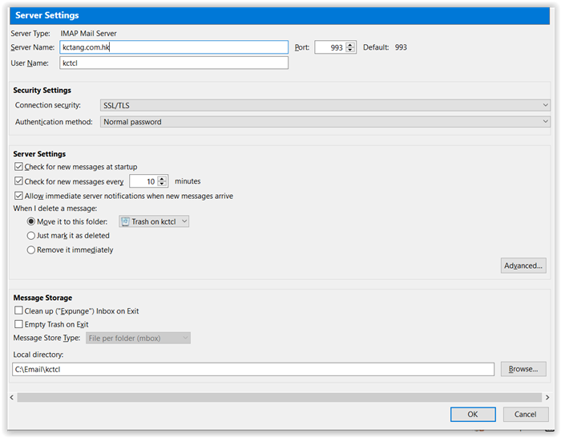Click the User Name field containing kctcl
This screenshot has width=561, height=438.
point(174,63)
